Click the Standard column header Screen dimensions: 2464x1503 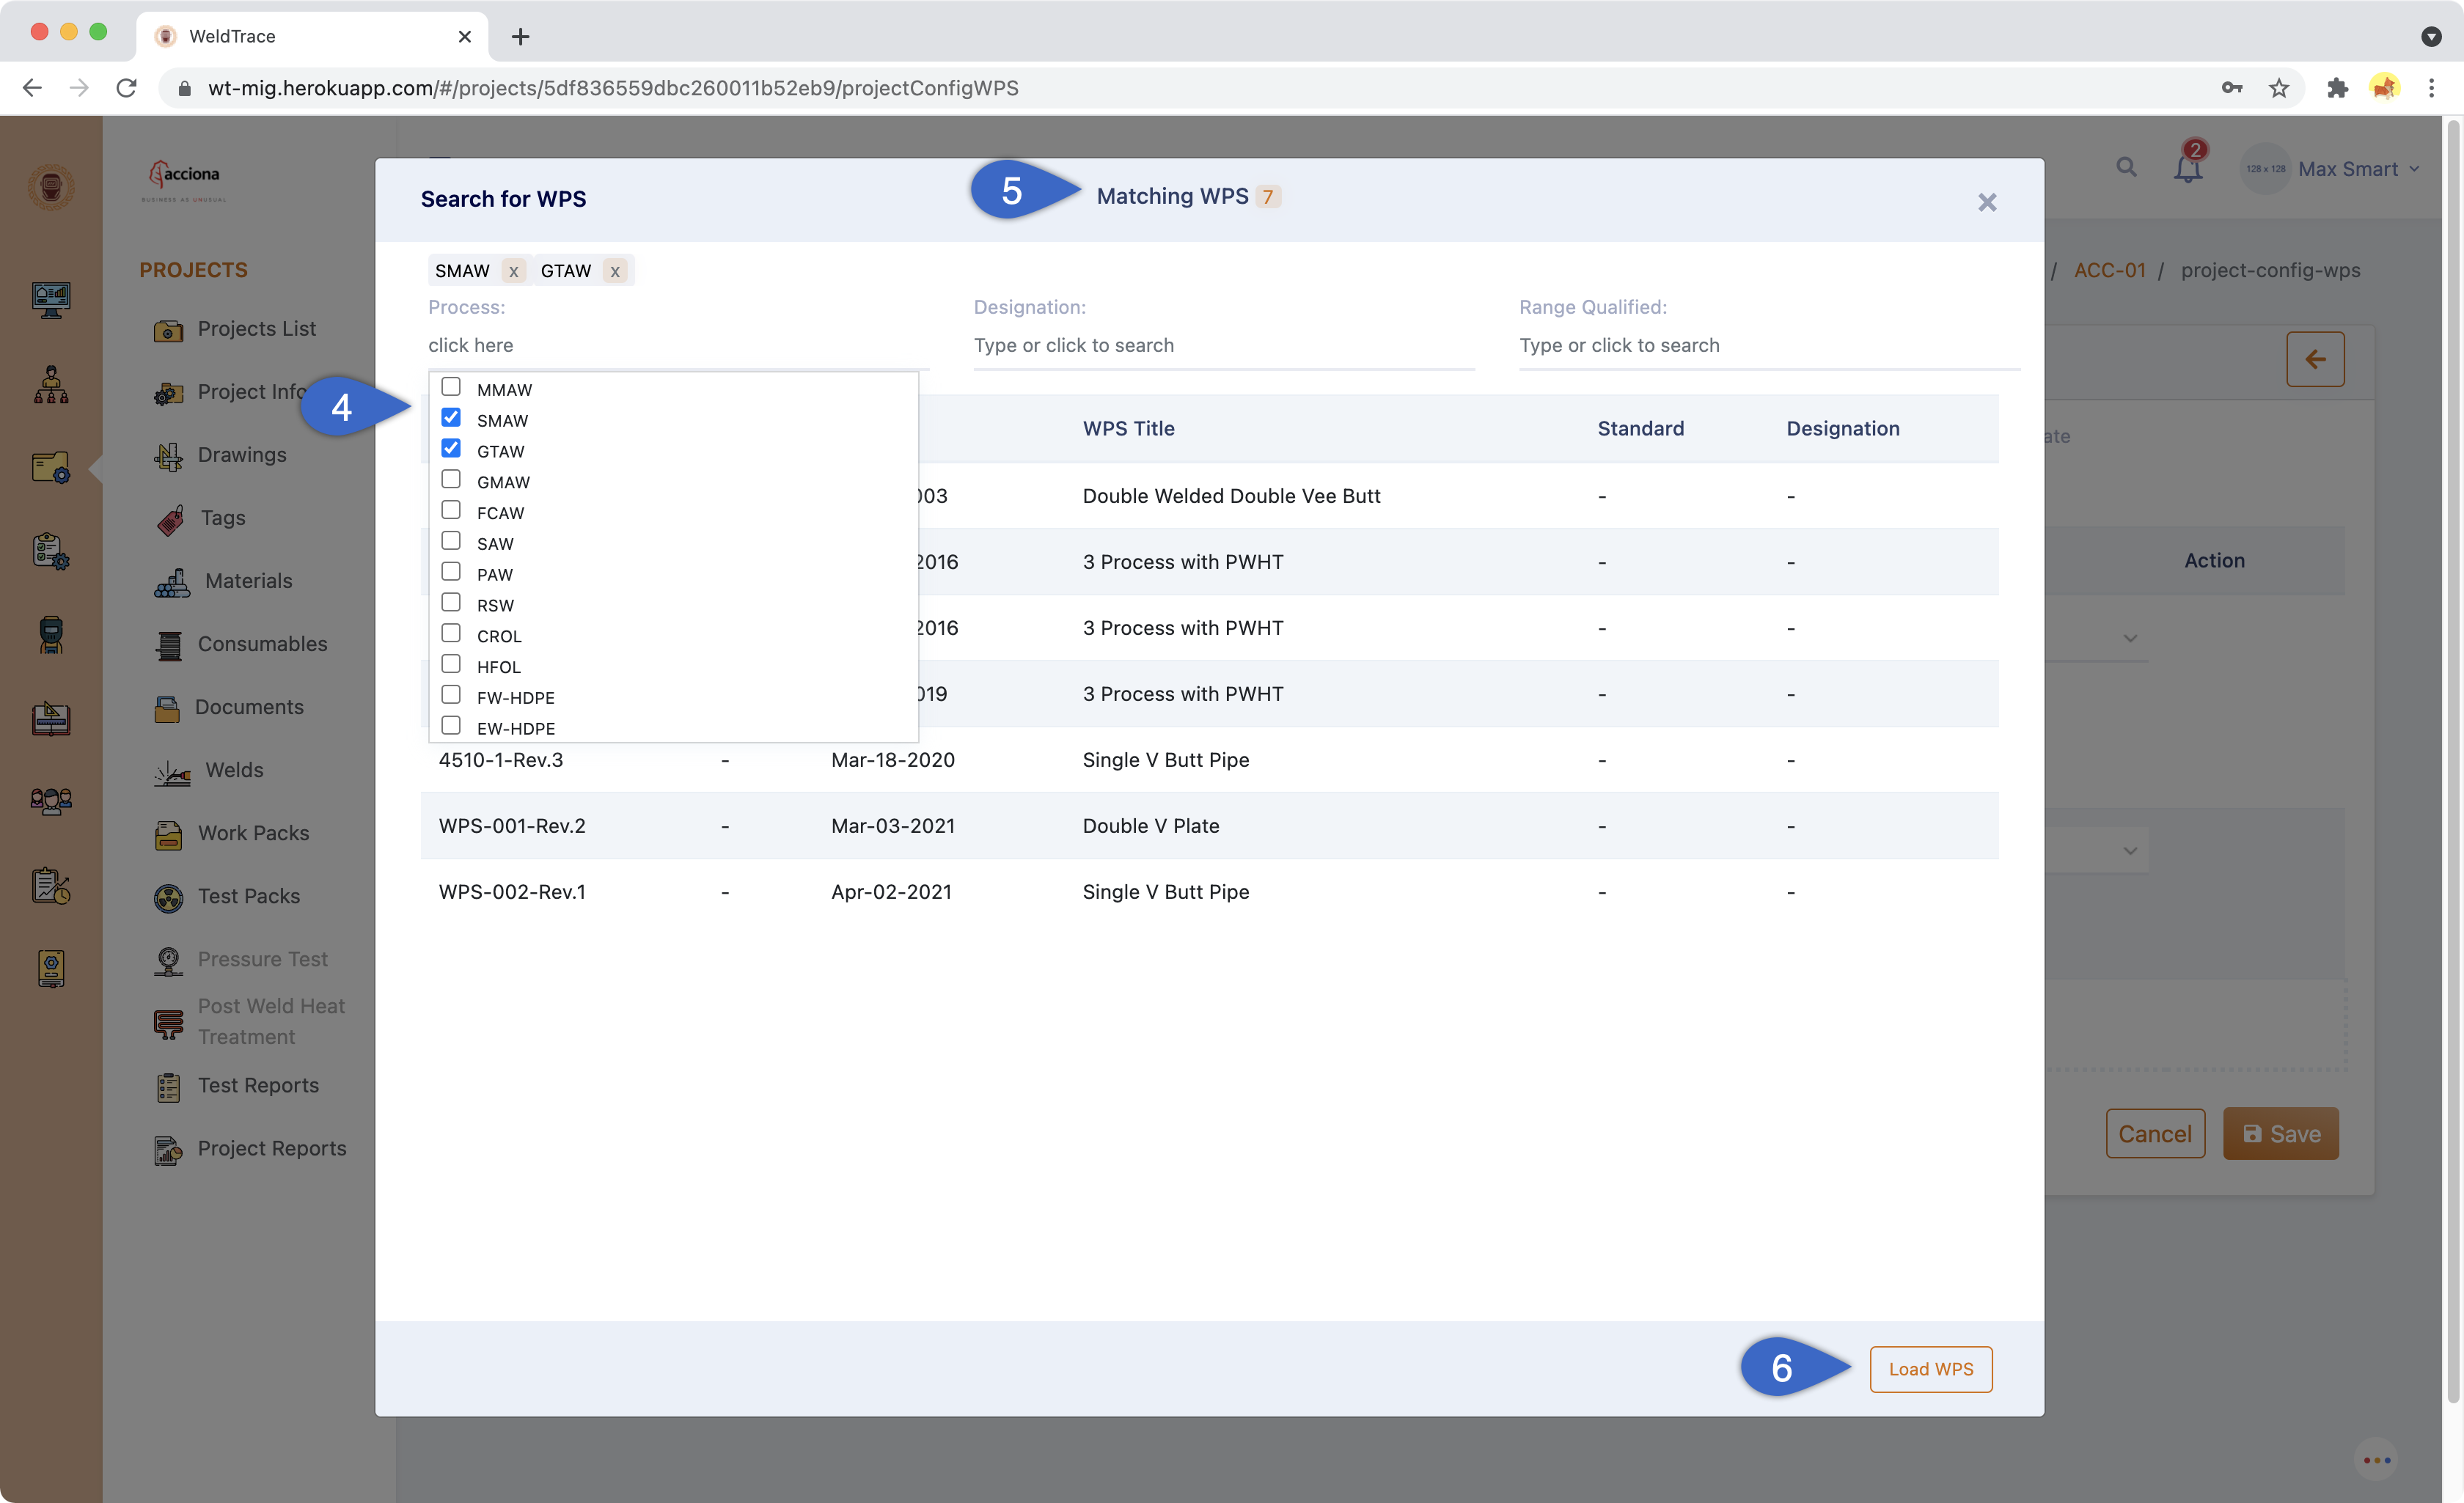coord(1640,428)
